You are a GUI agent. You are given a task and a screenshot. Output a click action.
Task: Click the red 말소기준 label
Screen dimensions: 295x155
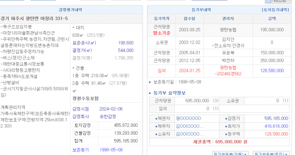tap(162, 33)
